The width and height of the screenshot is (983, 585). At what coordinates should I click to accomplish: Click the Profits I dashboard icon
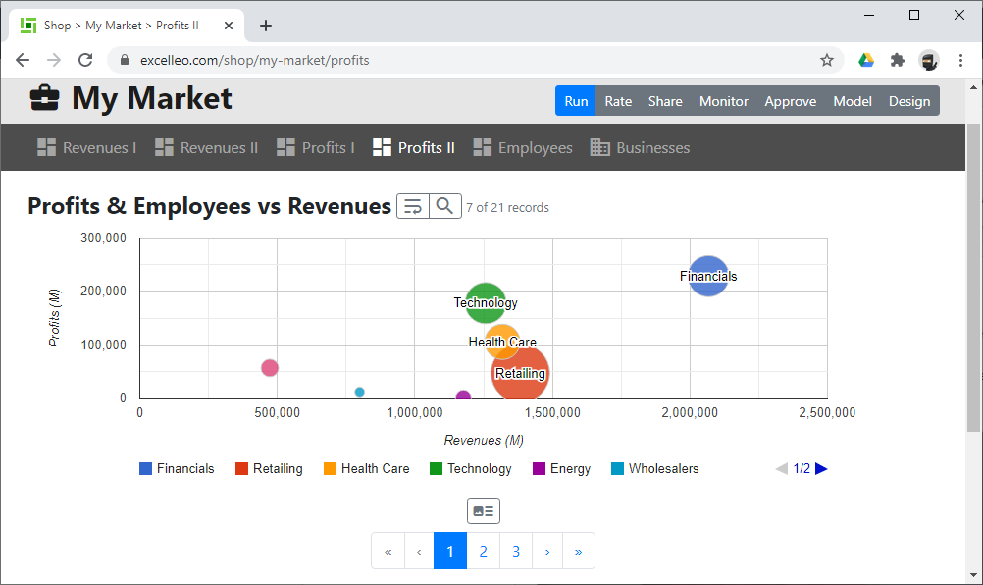tap(285, 147)
